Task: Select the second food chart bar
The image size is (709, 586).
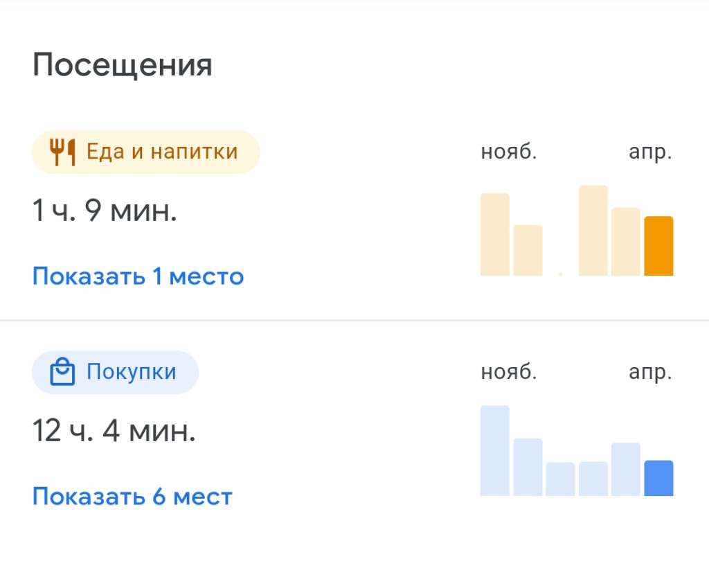Action: (528, 250)
